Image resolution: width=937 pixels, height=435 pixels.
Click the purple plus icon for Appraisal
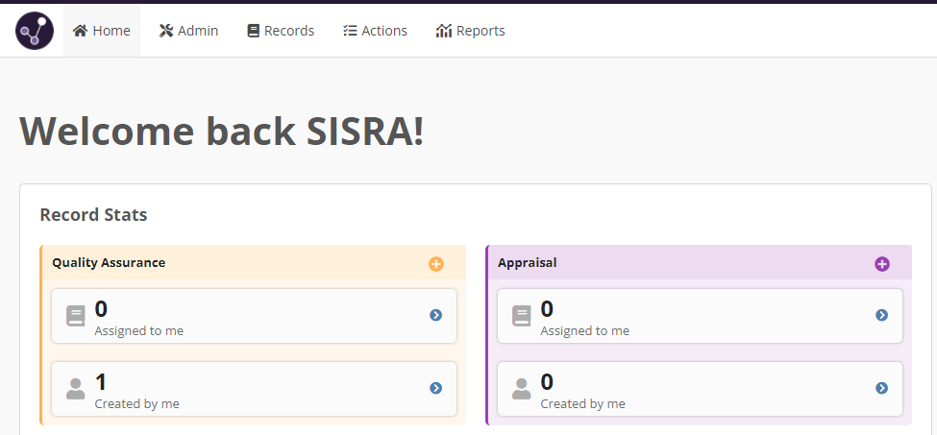(x=881, y=264)
